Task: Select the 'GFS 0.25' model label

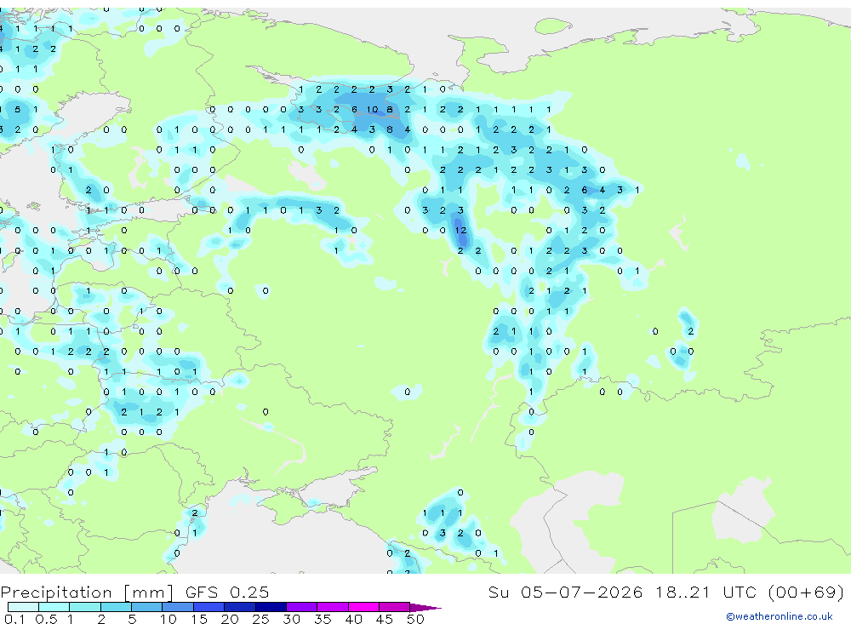Action: [227, 592]
